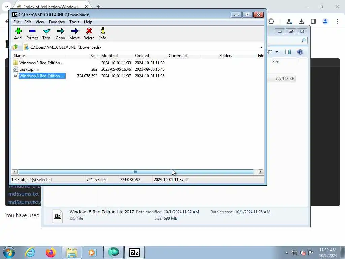Click the Add toolbar icon in 7-Zip
Image resolution: width=345 pixels, height=259 pixels.
pos(18,34)
